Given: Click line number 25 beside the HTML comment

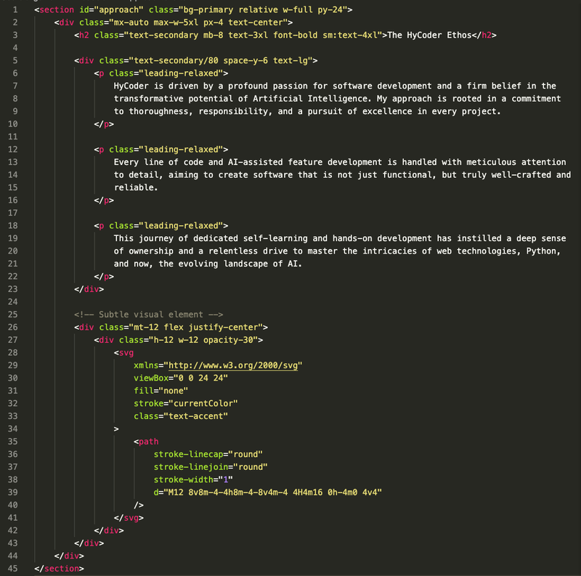Looking at the screenshot, I should 15,314.
